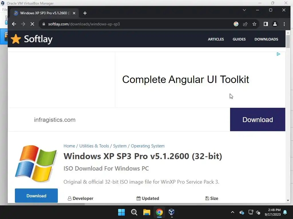The height and width of the screenshot is (219, 293).
Task: Open a new tab
Action: [x=85, y=13]
